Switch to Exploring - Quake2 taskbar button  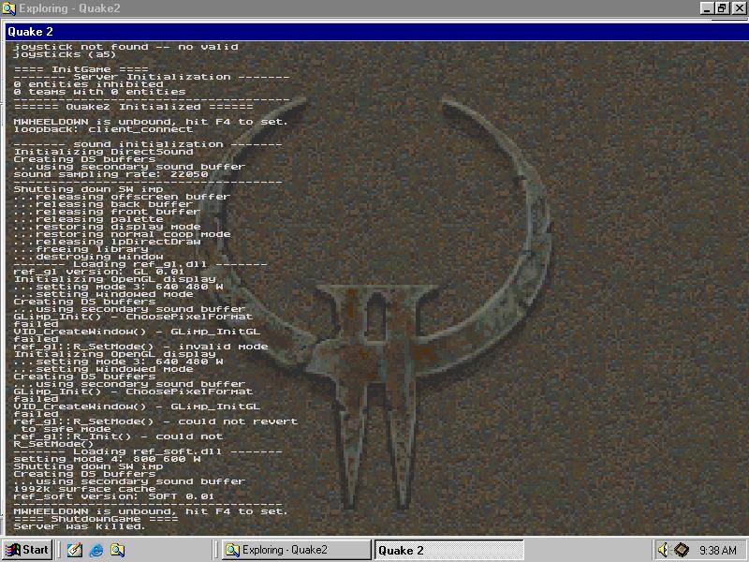[296, 550]
